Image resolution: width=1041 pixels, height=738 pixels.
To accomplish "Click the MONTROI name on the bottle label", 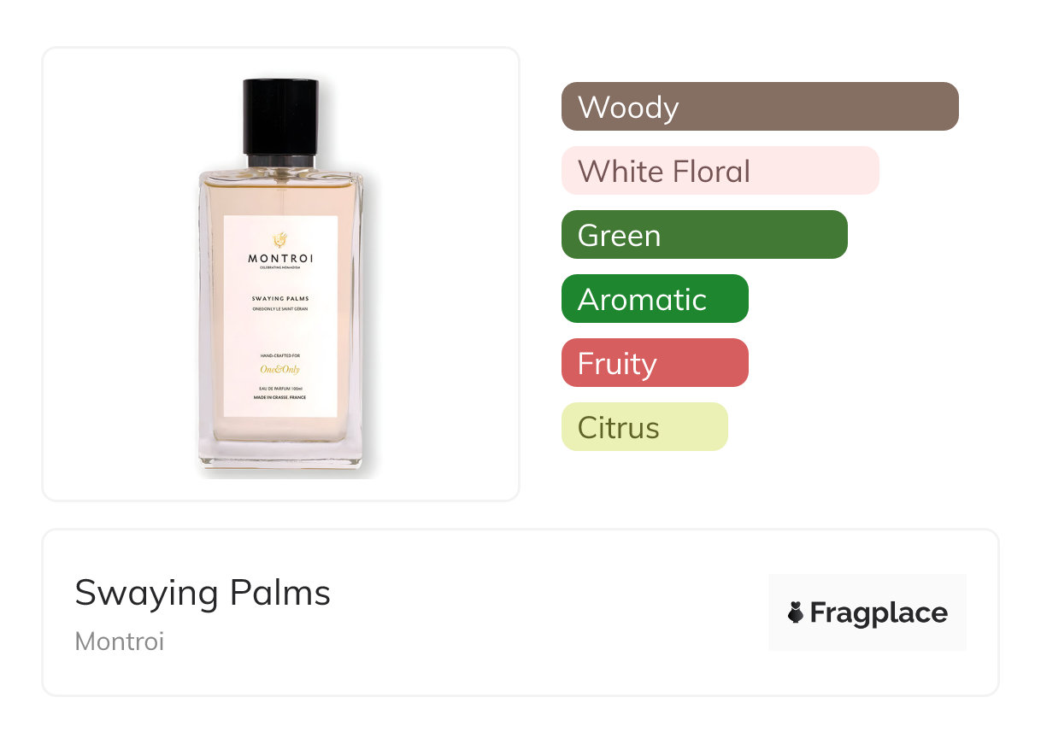I will point(280,258).
